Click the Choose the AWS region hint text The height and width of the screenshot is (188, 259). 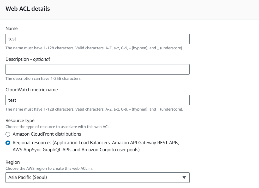pyautogui.click(x=49, y=168)
